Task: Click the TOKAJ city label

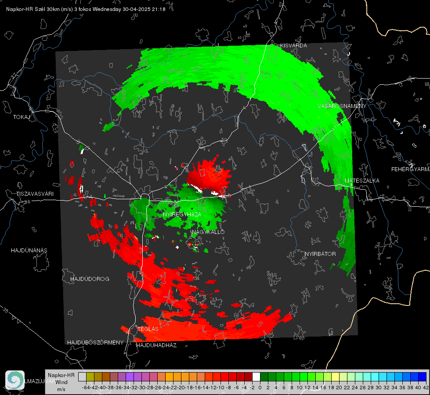Action: 22,117
